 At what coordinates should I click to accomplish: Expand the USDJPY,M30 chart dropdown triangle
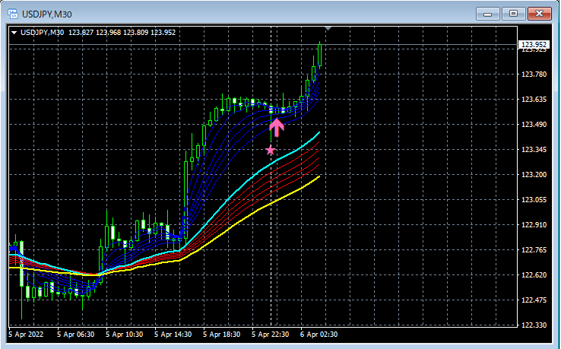coord(14,33)
